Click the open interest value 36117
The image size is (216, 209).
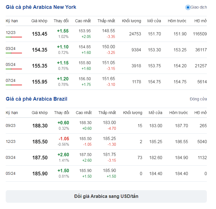(x=201, y=50)
